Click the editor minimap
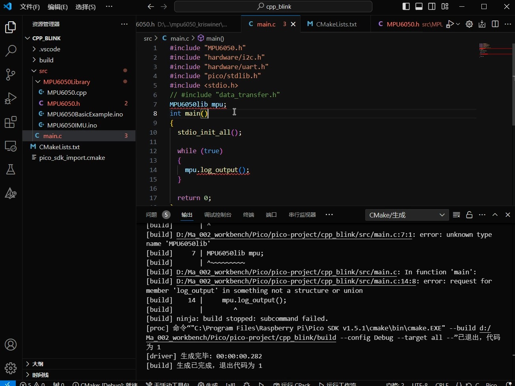Viewport: 515px width, 386px height. tap(495, 51)
